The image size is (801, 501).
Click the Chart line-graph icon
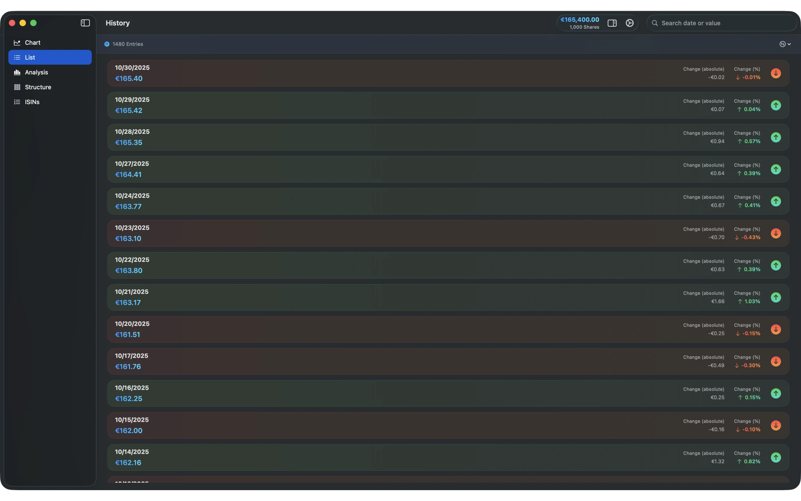click(17, 42)
